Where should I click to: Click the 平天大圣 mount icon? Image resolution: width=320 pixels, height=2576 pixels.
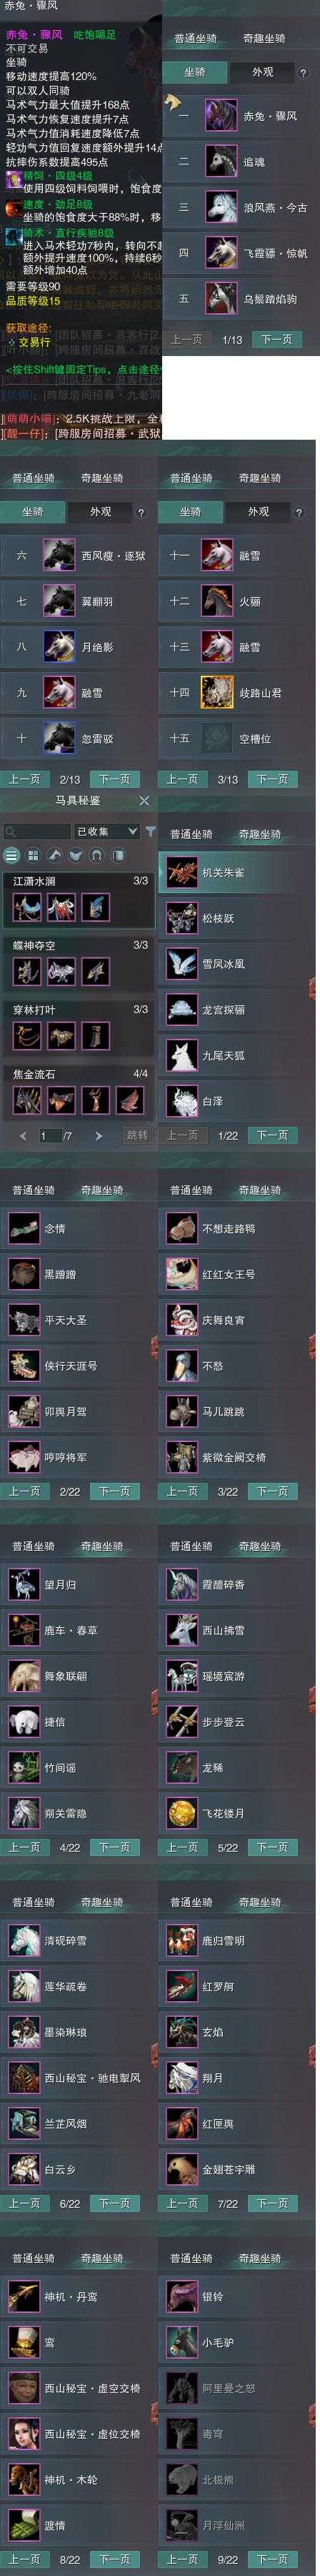coord(23,1320)
